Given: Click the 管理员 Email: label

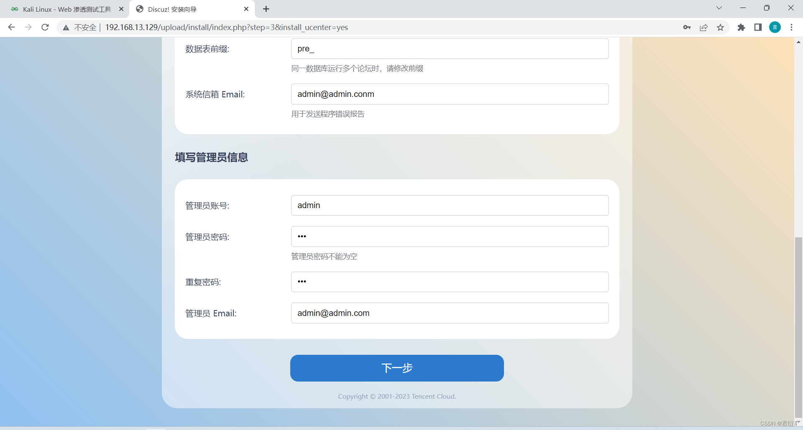Looking at the screenshot, I should point(211,313).
